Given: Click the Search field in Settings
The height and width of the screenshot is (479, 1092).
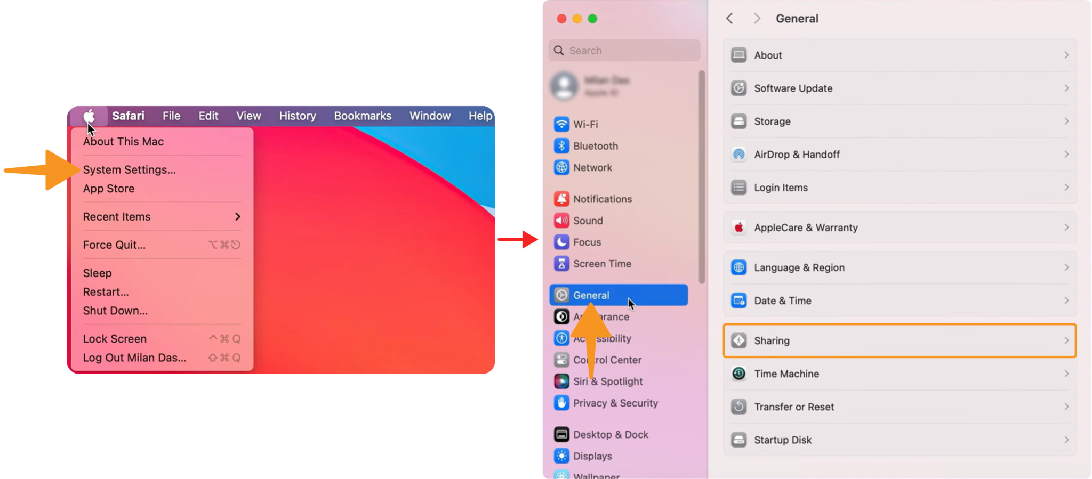Looking at the screenshot, I should (624, 51).
